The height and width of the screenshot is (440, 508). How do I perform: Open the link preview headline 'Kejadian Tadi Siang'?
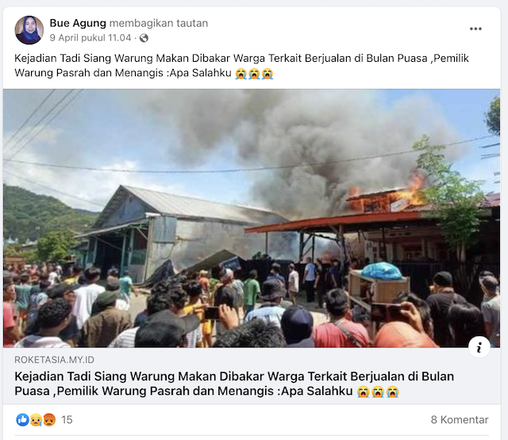[234, 384]
